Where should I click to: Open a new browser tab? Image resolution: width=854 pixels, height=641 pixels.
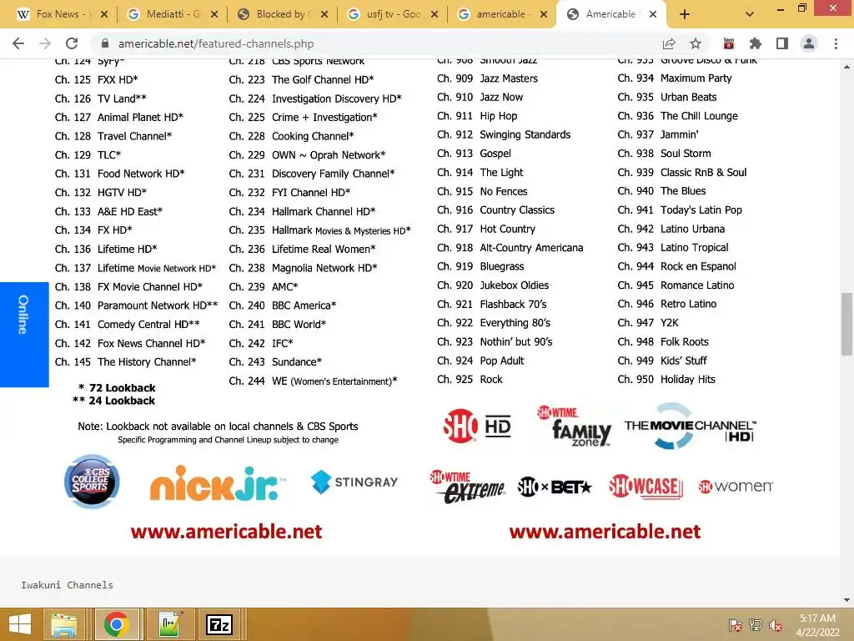point(685,15)
